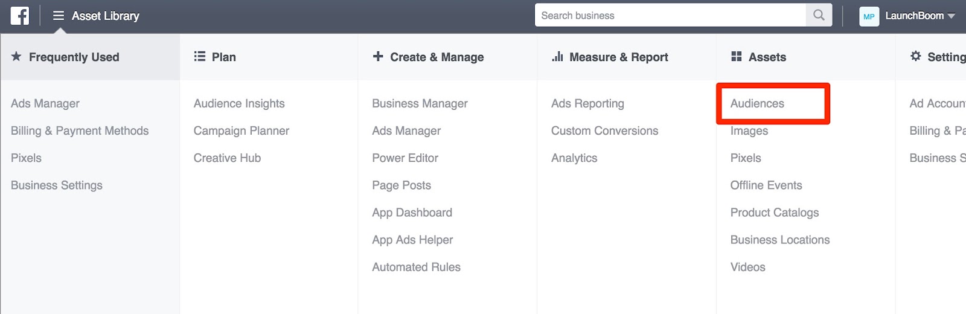Image resolution: width=966 pixels, height=314 pixels.
Task: Open Ads Reporting
Action: tap(587, 104)
